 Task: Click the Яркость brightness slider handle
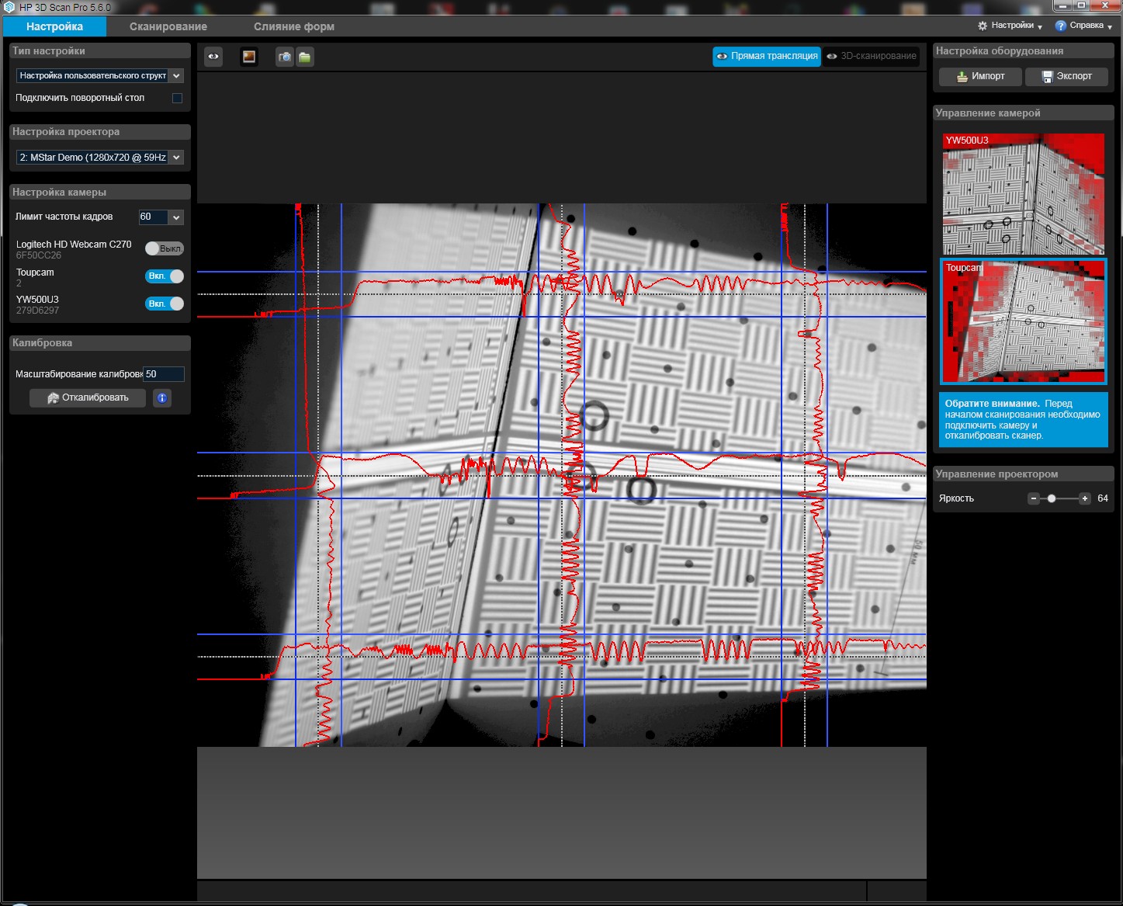pos(1052,498)
